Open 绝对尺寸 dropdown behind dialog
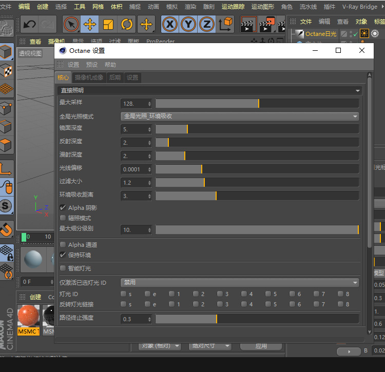The height and width of the screenshot is (372, 385). [210, 346]
